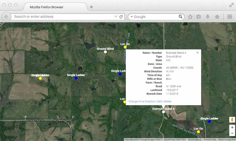
Task: Select the Mozilla Firefox Browser tab
Action: [x=53, y=7]
